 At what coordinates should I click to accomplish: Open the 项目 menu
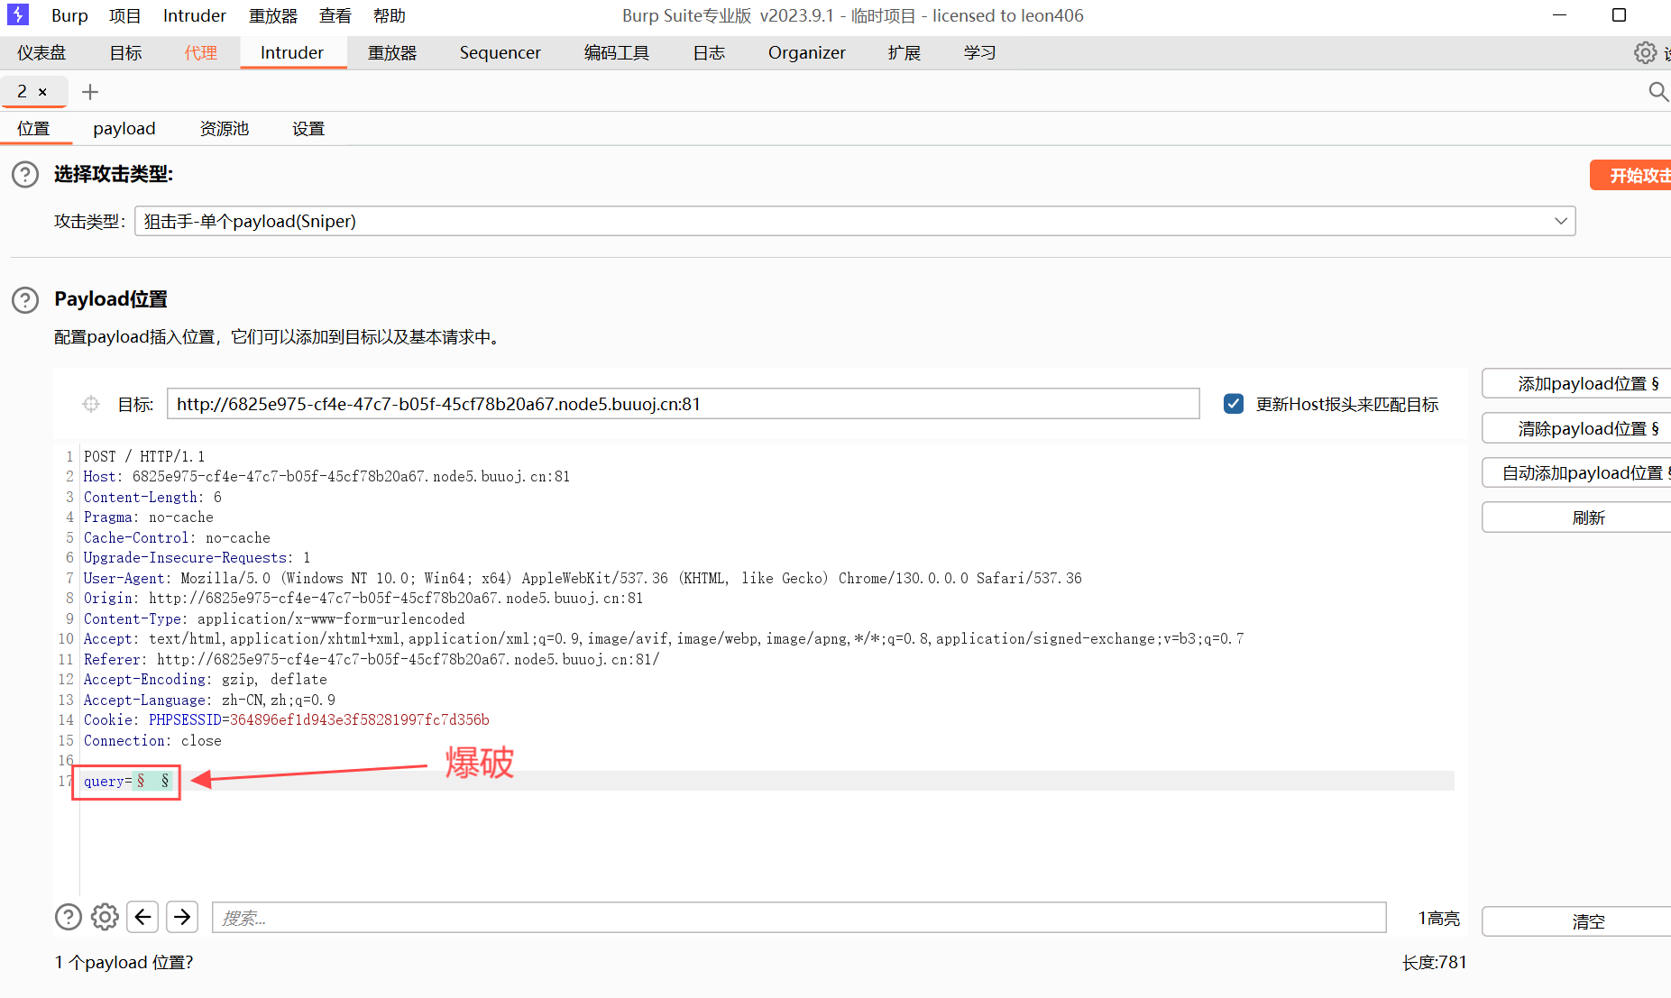click(125, 15)
